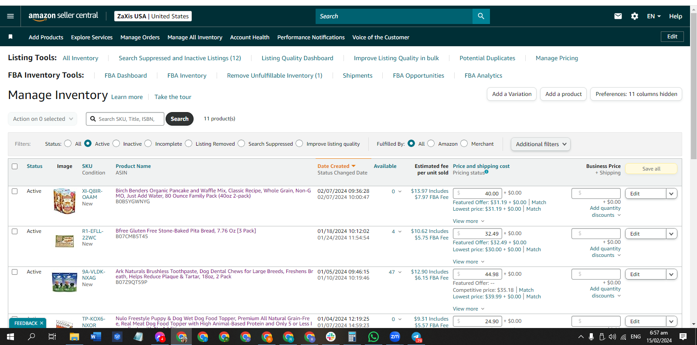The height and width of the screenshot is (345, 697).
Task: Check the box for the Ark Naturals row
Action: point(15,272)
